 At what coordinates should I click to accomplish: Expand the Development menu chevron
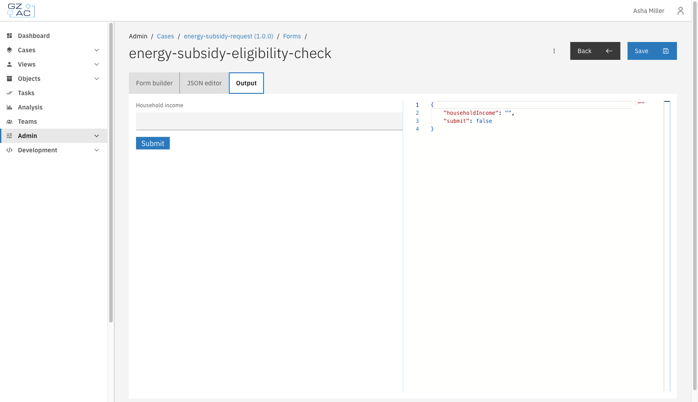[x=97, y=150]
